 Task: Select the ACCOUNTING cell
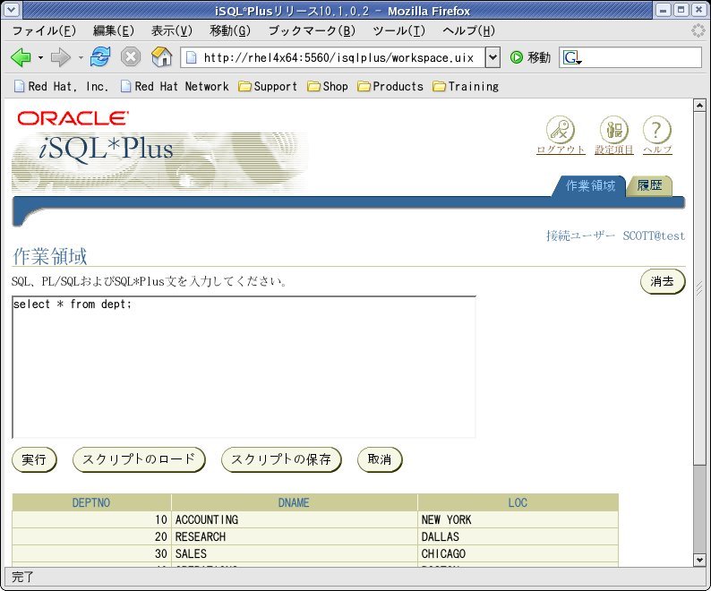pos(294,519)
